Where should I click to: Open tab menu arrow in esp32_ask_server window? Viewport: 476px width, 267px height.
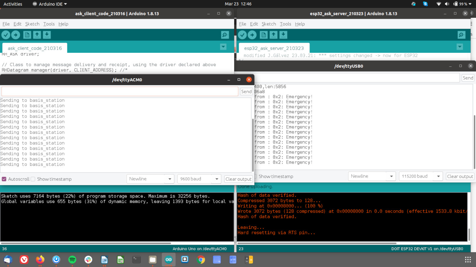click(x=460, y=47)
